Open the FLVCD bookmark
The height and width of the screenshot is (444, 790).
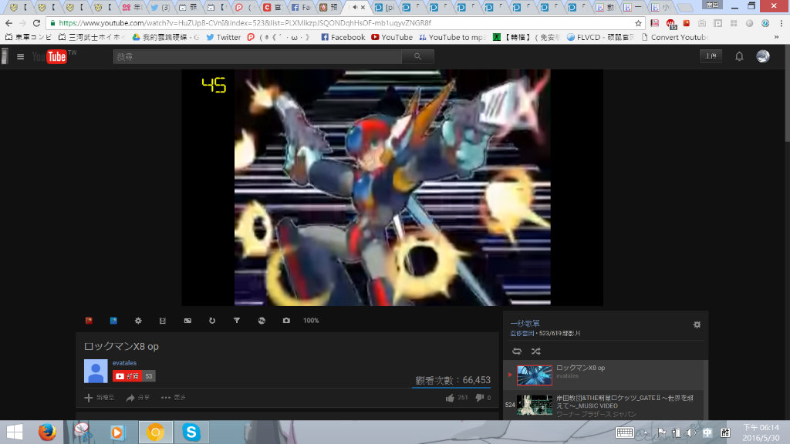pos(599,37)
